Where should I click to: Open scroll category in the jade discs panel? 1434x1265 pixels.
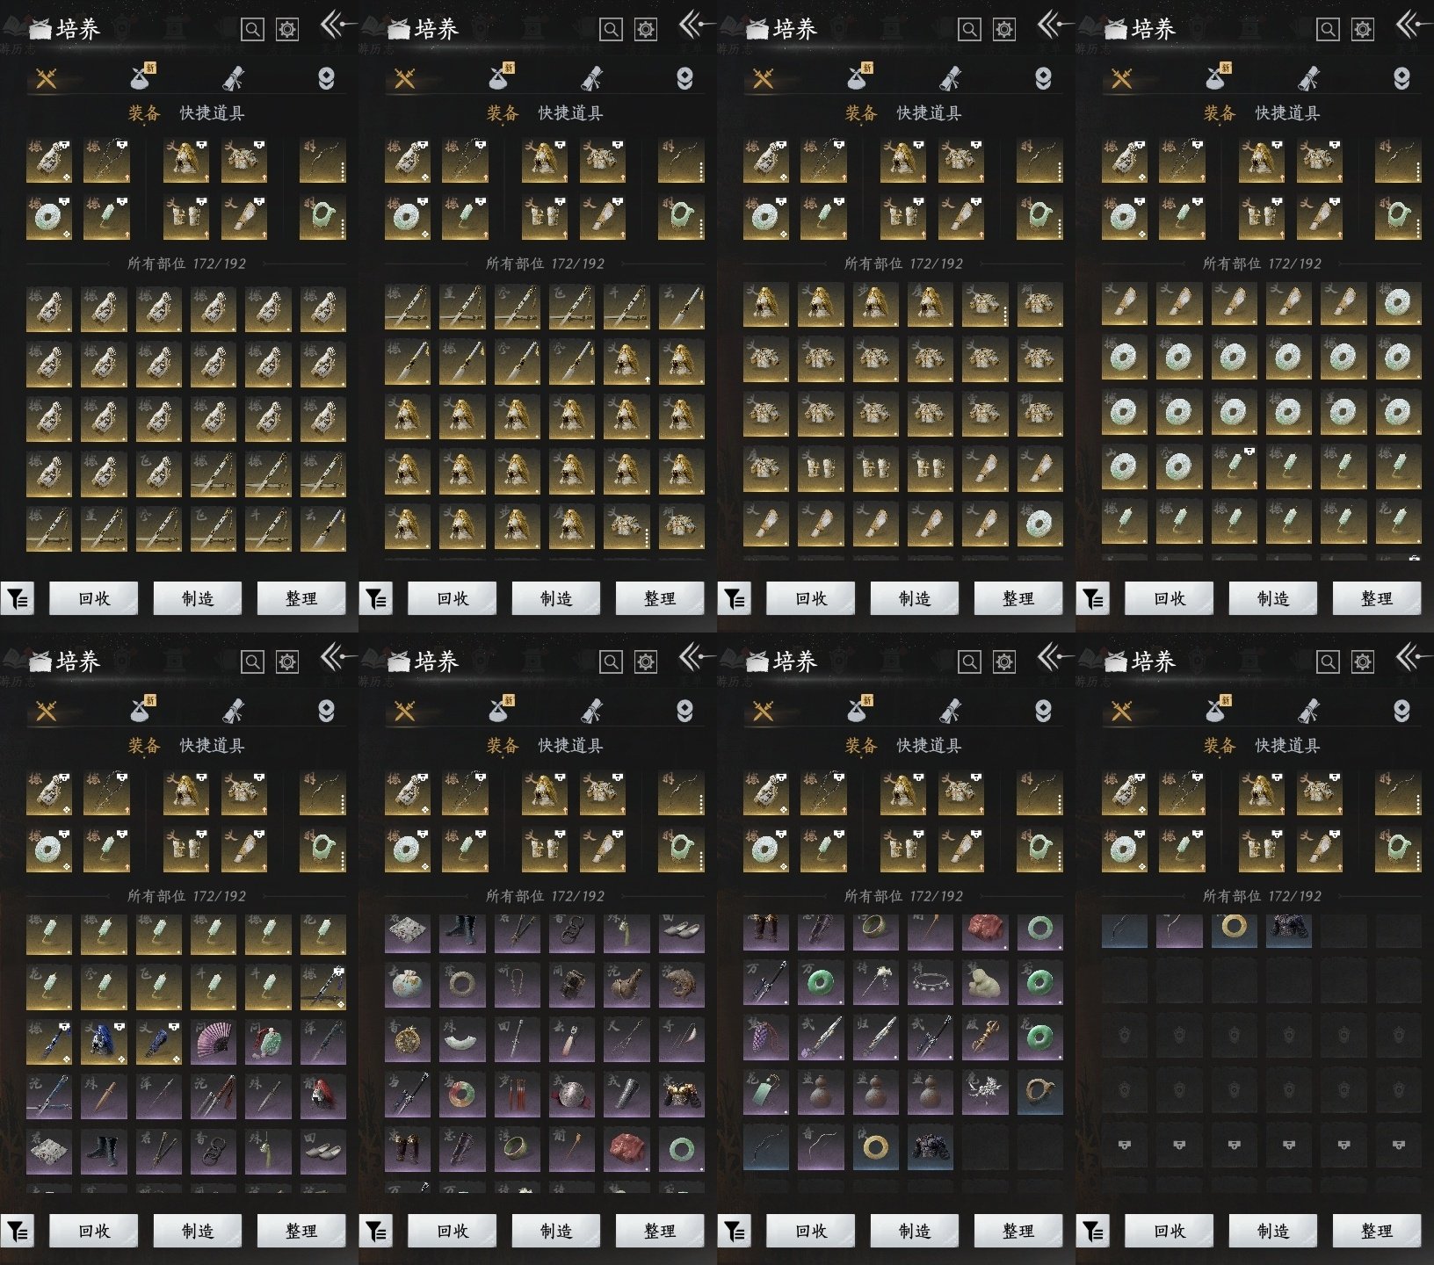pyautogui.click(x=1308, y=78)
